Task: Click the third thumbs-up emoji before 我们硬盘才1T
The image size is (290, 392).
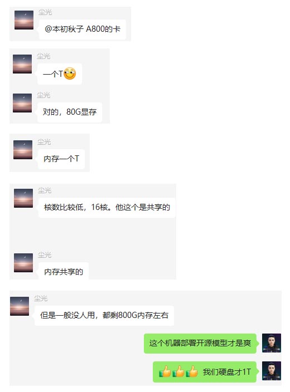Action: [x=192, y=371]
